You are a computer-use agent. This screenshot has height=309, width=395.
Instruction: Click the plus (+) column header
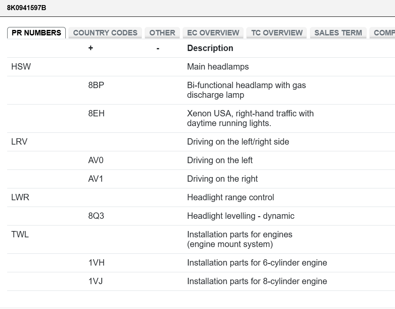pyautogui.click(x=91, y=48)
